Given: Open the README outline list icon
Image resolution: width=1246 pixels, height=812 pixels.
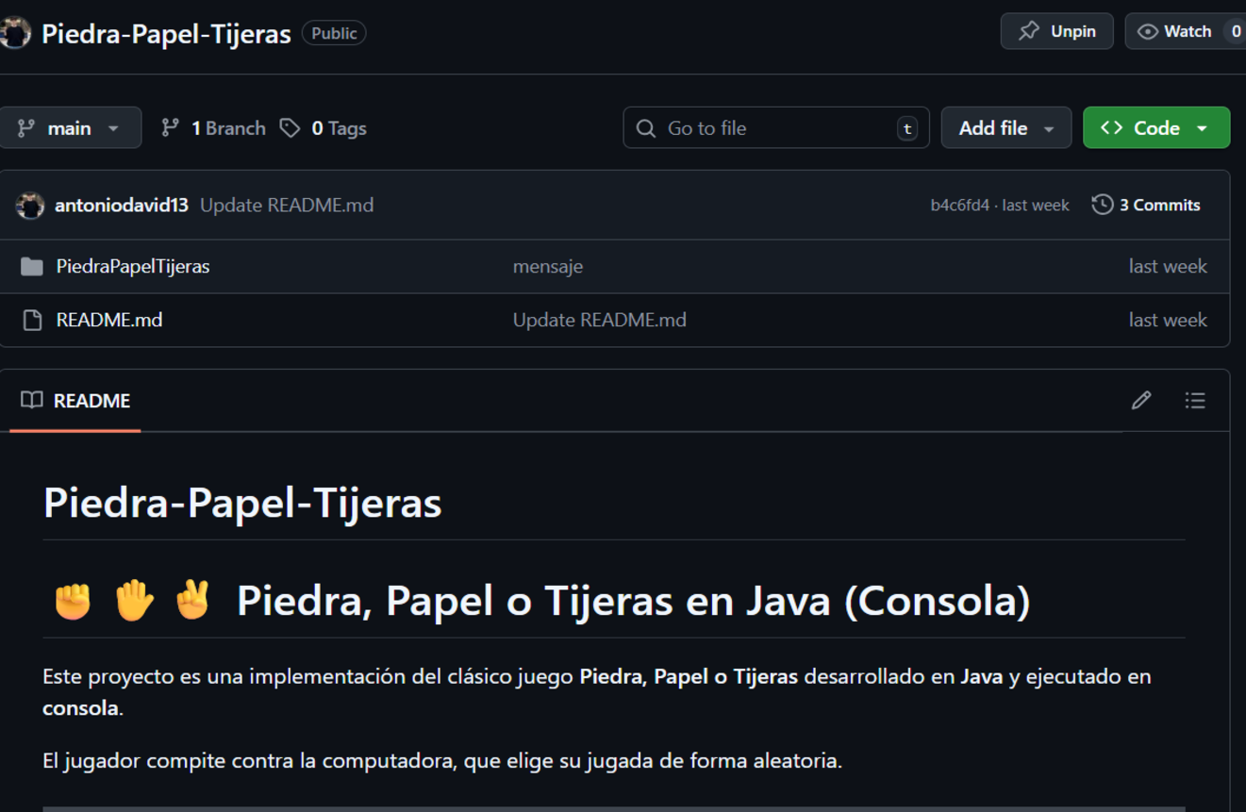Looking at the screenshot, I should [x=1195, y=400].
